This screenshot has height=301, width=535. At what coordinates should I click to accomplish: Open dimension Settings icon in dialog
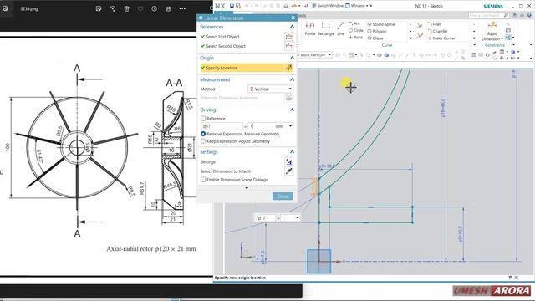(x=288, y=161)
